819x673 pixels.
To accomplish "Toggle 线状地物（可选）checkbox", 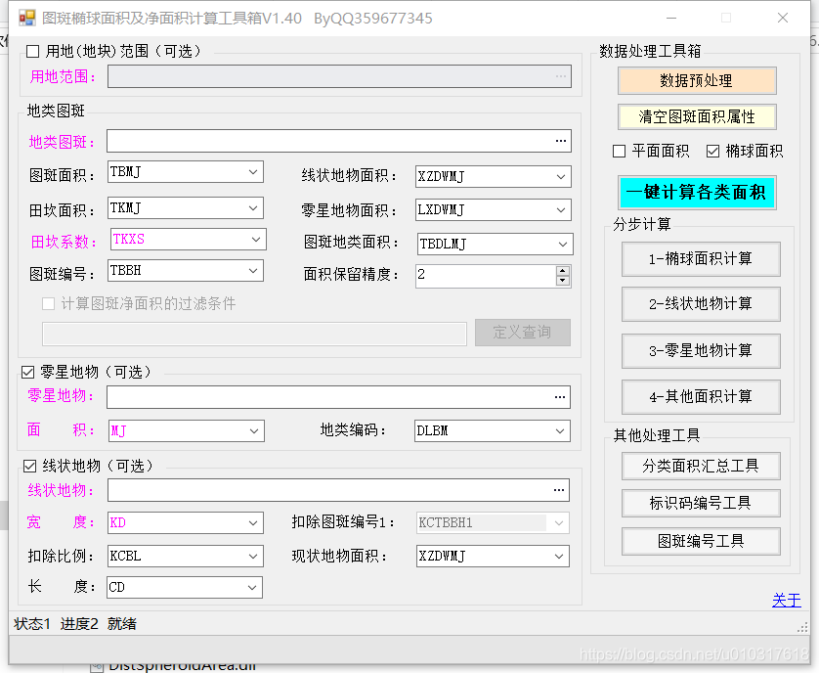I will [29, 466].
